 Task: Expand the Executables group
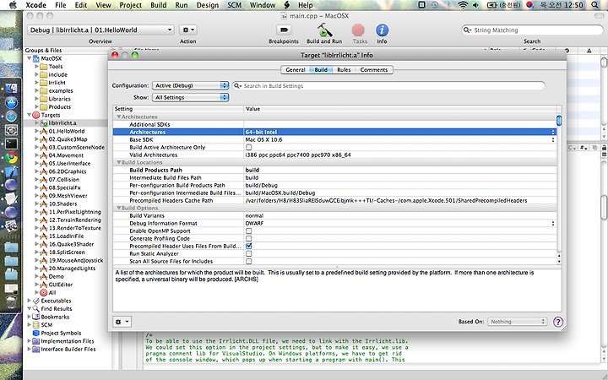[29, 301]
